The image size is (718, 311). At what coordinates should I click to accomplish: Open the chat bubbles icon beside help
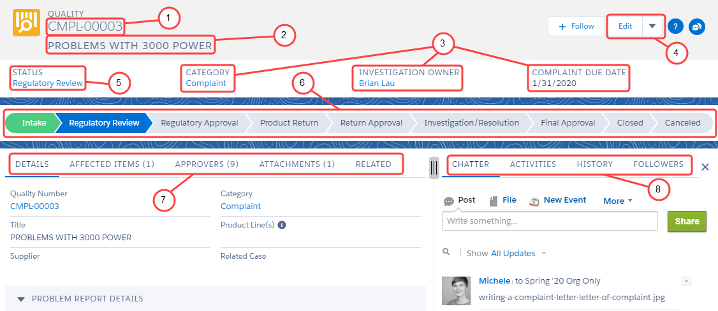[x=697, y=27]
